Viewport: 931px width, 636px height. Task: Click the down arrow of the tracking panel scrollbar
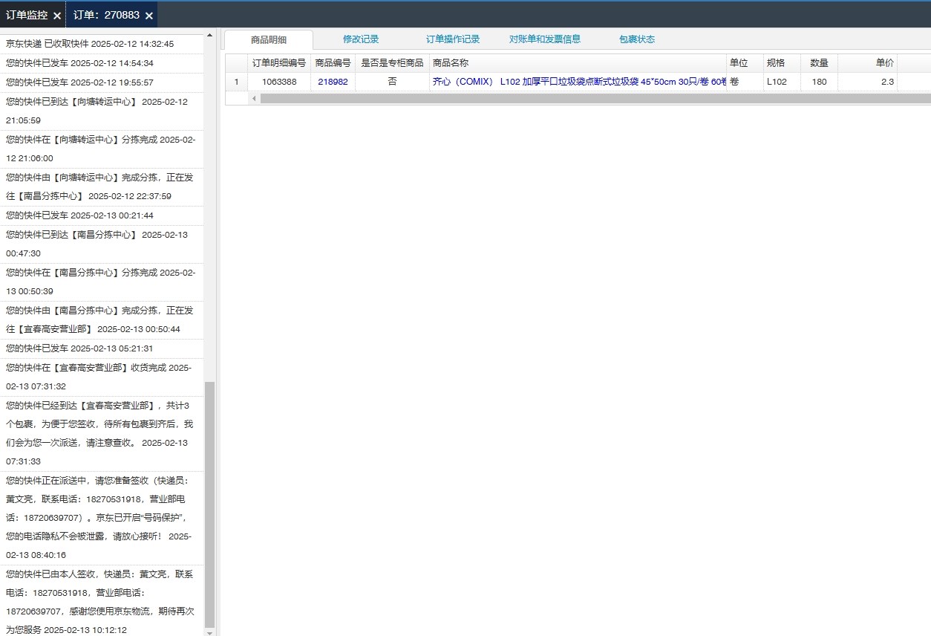(209, 632)
